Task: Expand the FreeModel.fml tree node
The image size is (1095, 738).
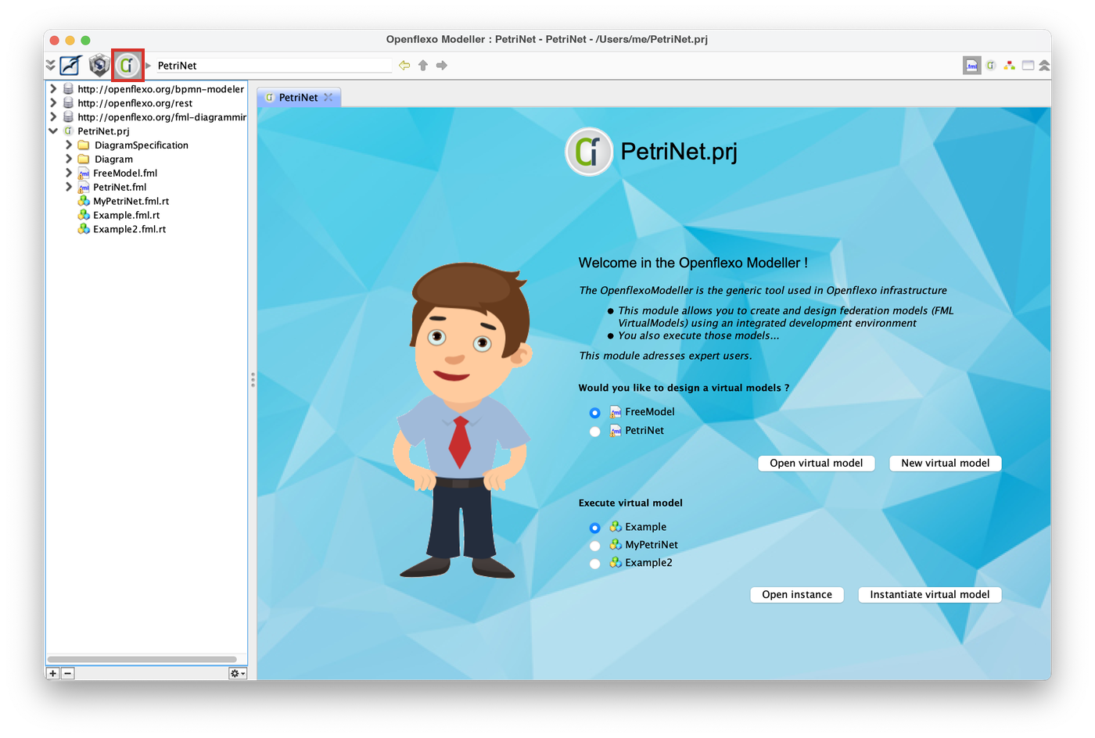Action: tap(69, 173)
